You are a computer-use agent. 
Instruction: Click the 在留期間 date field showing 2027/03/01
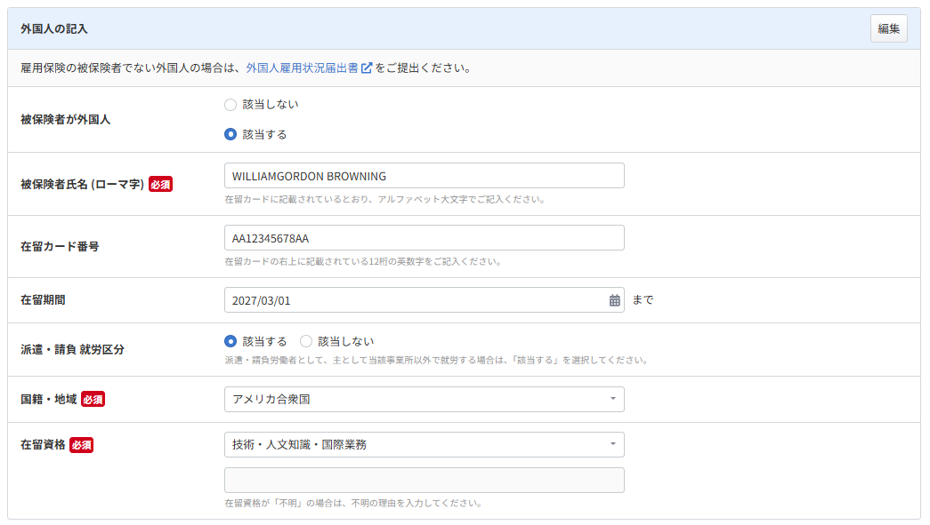click(x=414, y=300)
